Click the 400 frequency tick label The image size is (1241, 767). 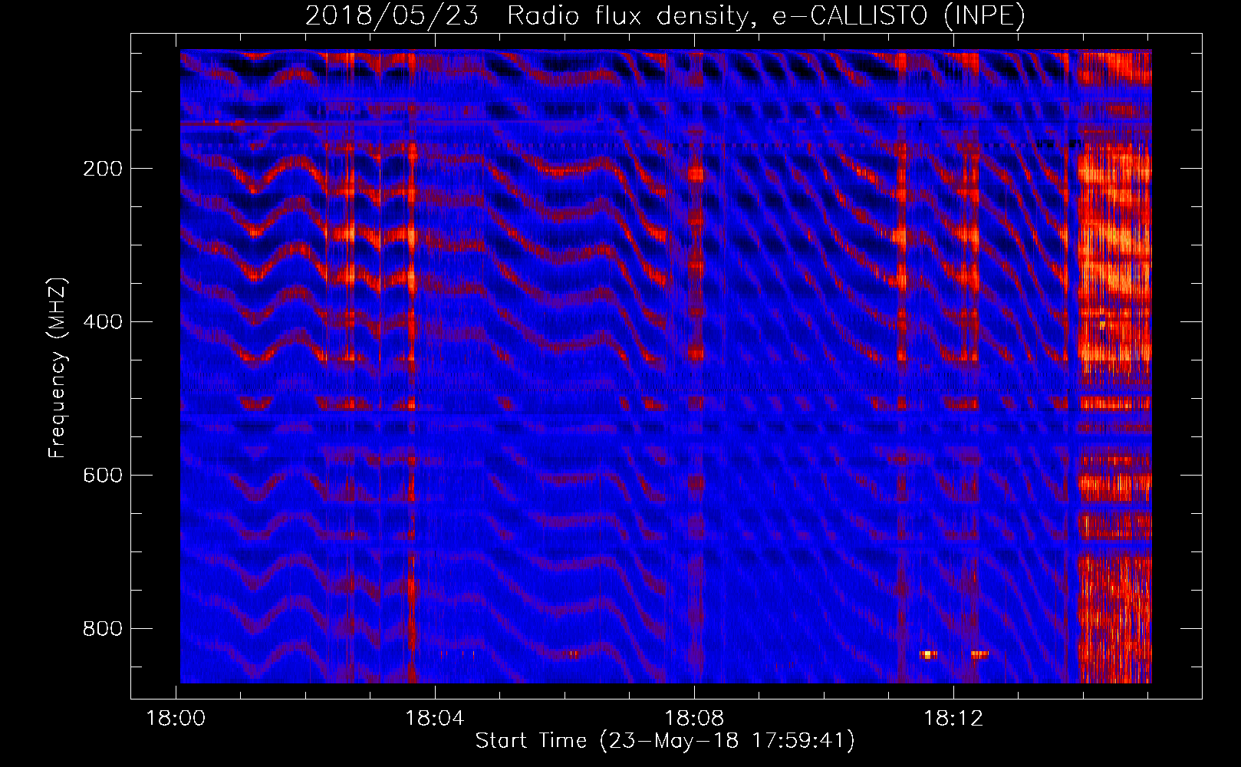pyautogui.click(x=103, y=321)
